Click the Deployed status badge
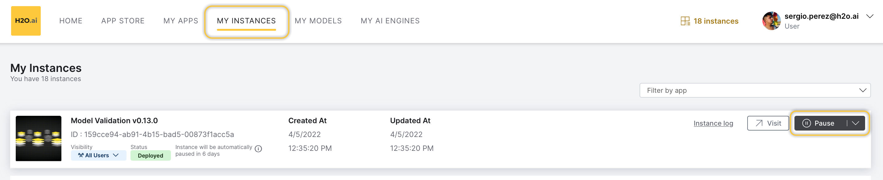The width and height of the screenshot is (883, 180). pyautogui.click(x=151, y=155)
